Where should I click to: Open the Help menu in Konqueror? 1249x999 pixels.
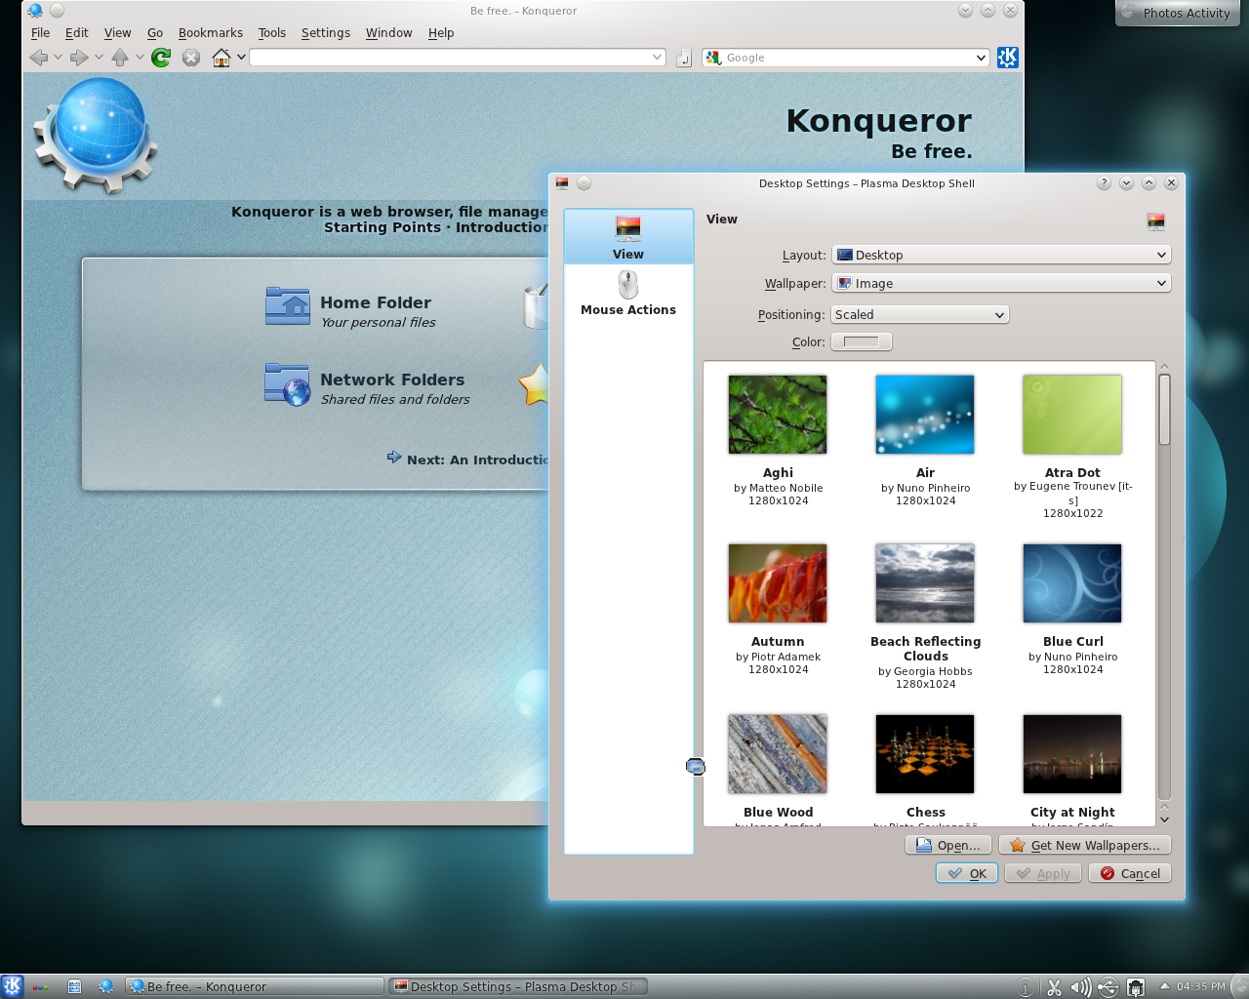pyautogui.click(x=441, y=32)
